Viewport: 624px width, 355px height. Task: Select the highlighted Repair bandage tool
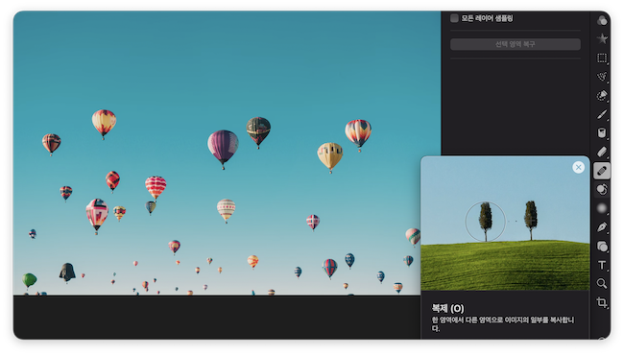pyautogui.click(x=602, y=171)
